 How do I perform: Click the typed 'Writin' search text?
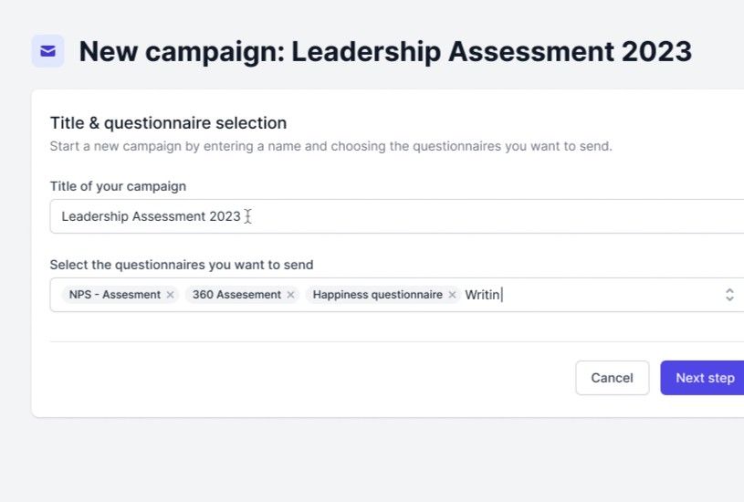coord(483,295)
